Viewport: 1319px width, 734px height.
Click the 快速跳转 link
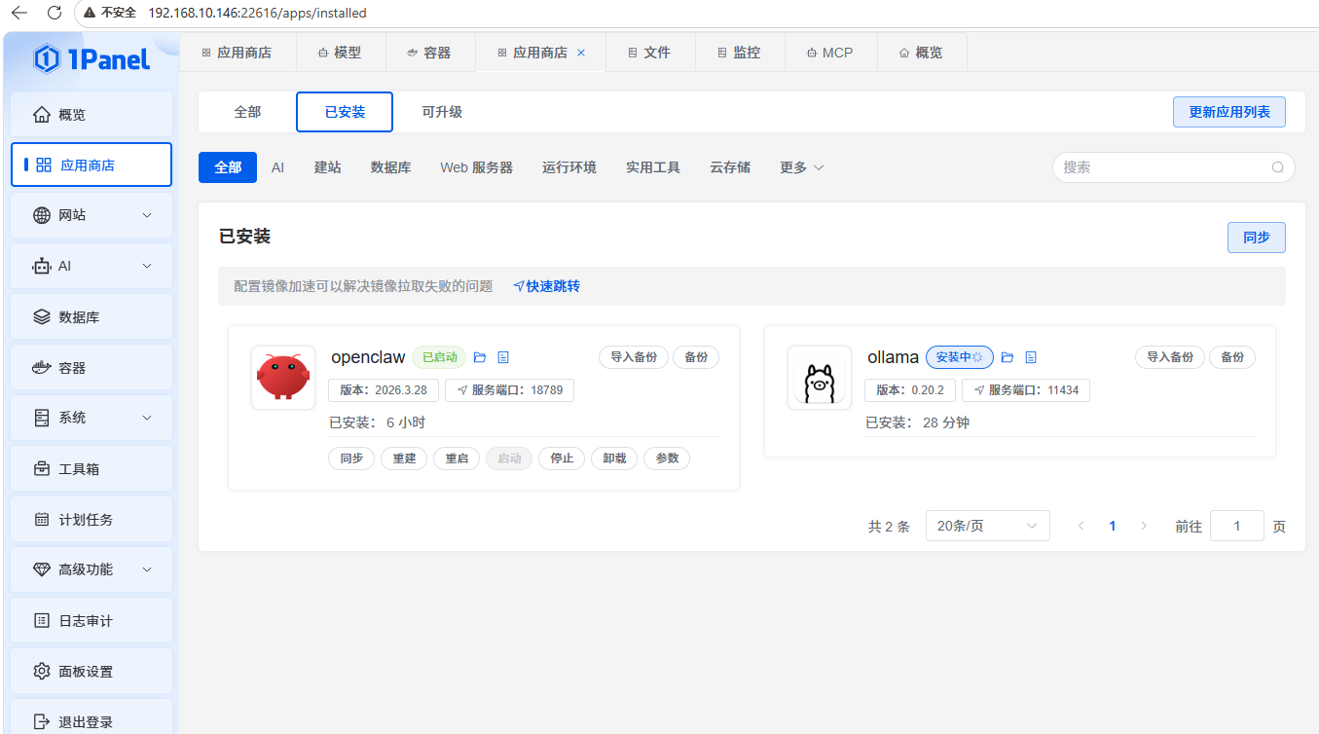click(547, 286)
